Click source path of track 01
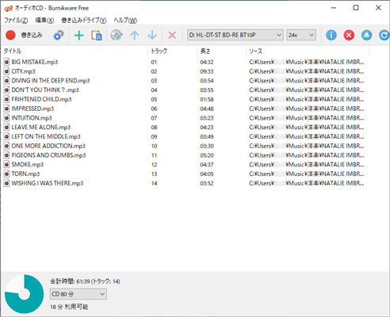Screen dimensions: 390x317 click(307, 62)
